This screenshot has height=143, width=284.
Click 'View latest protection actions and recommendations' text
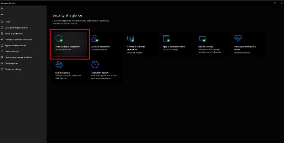click(104, 77)
